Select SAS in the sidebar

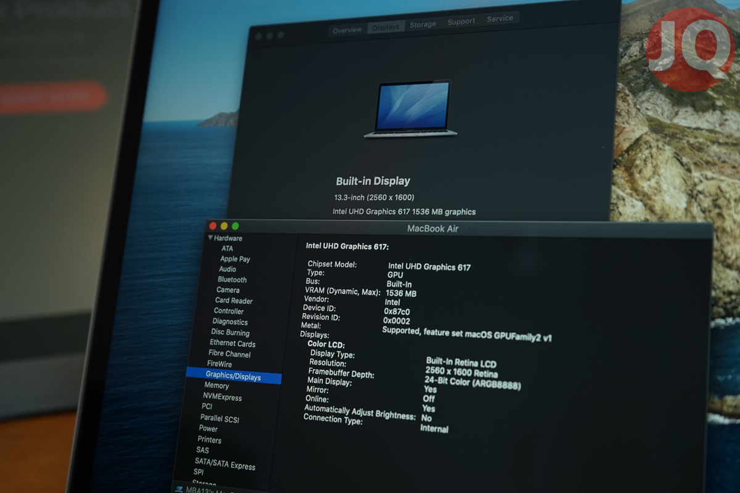coord(202,450)
